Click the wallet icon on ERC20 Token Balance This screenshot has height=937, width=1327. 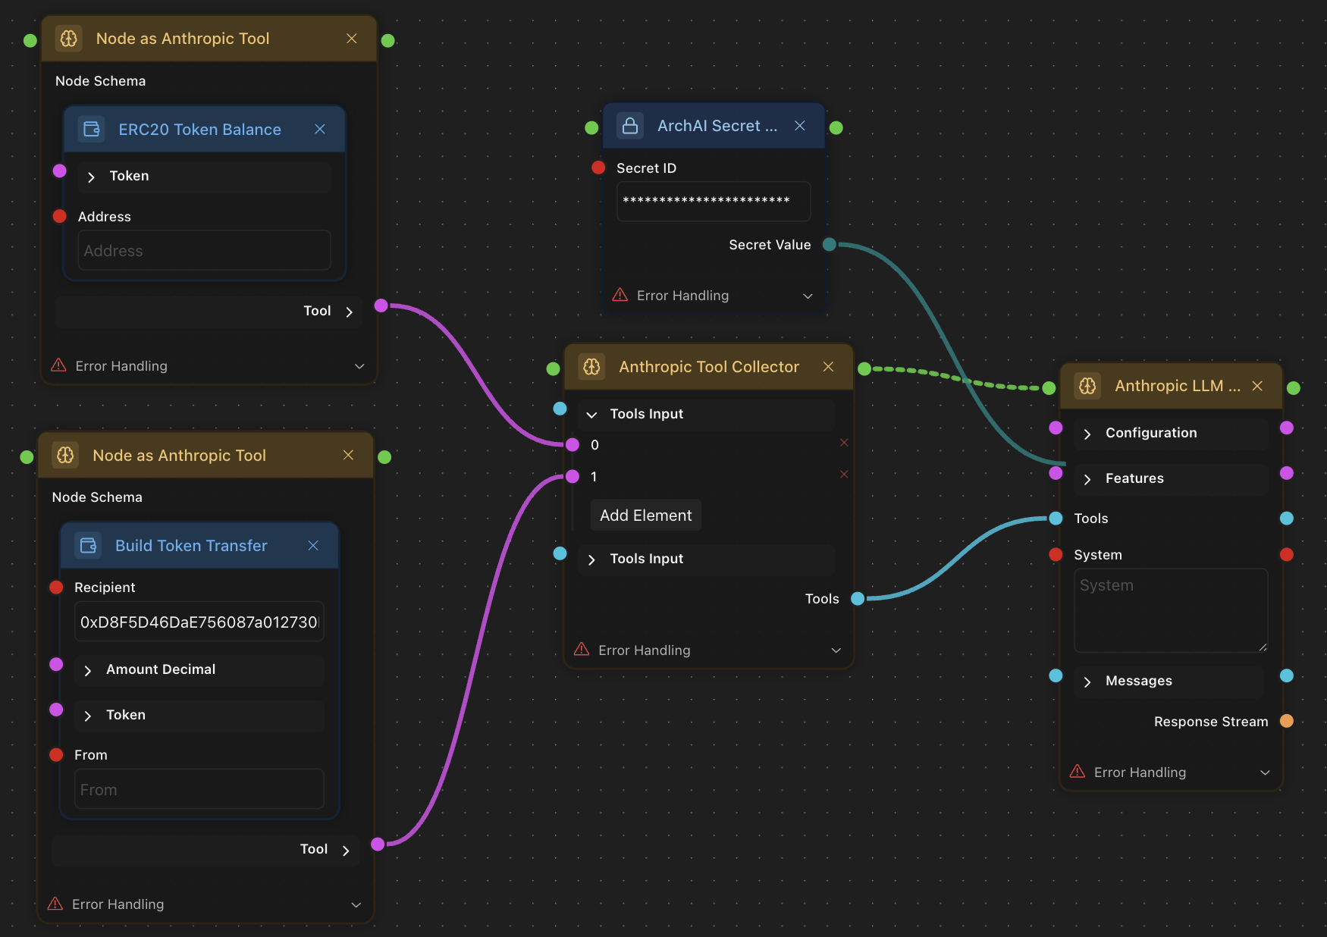92,130
